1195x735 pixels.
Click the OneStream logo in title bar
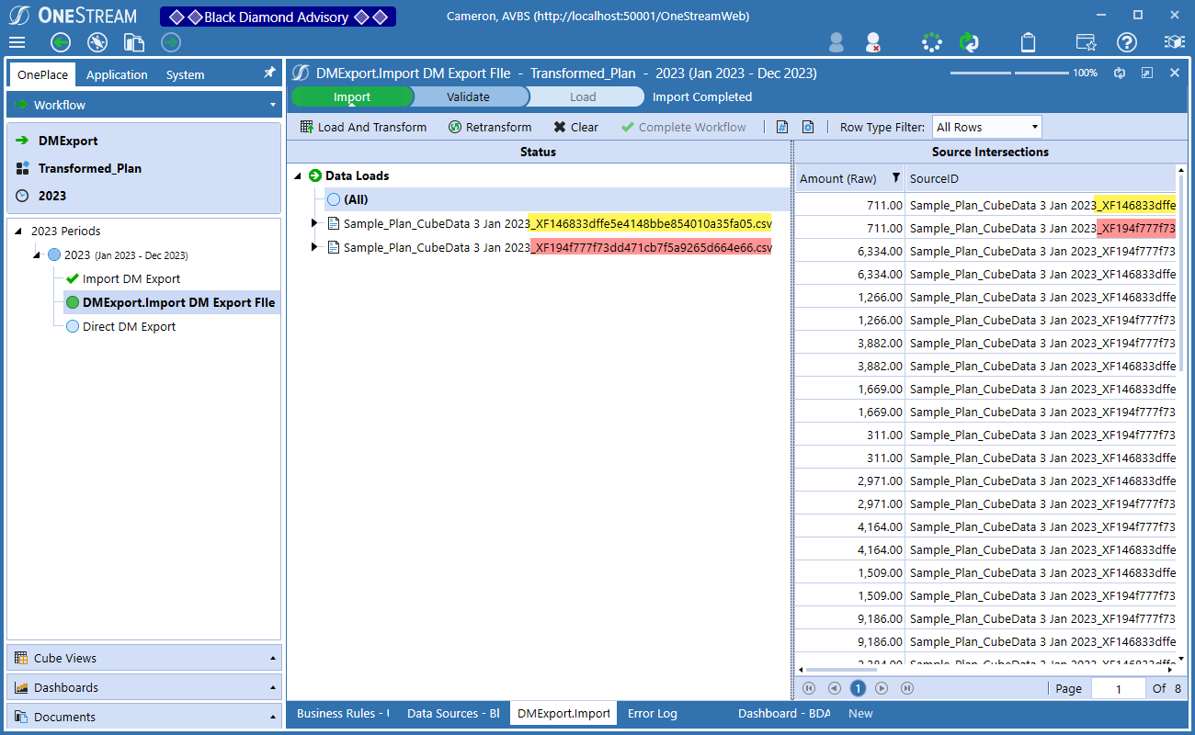coord(73,16)
